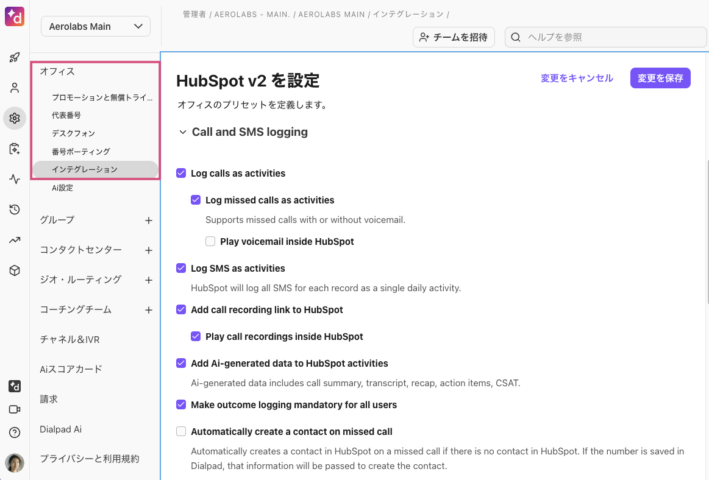The image size is (709, 480).
Task: Uncheck Make outcome logging mandatory for all users
Action: click(181, 404)
